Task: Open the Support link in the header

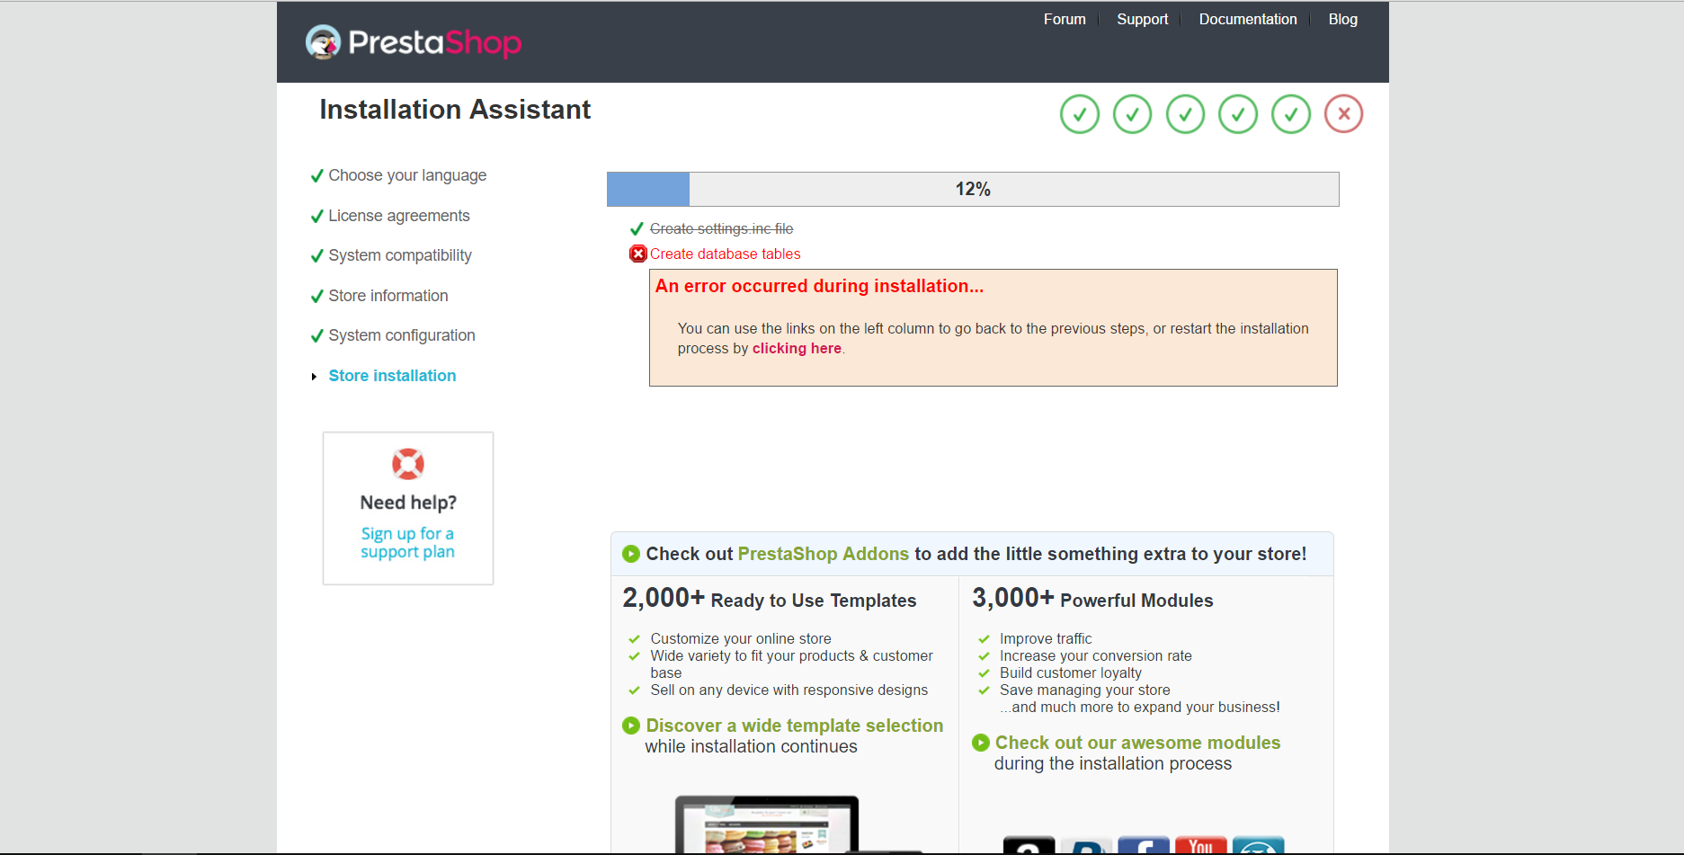Action: pos(1143,19)
